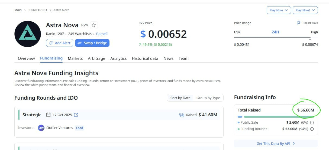This screenshot has width=329, height=150.
Task: Click the calendar icon in the Strategic round
Action: (x=49, y=115)
